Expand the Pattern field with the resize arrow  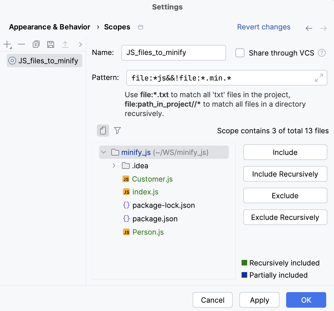pos(319,78)
